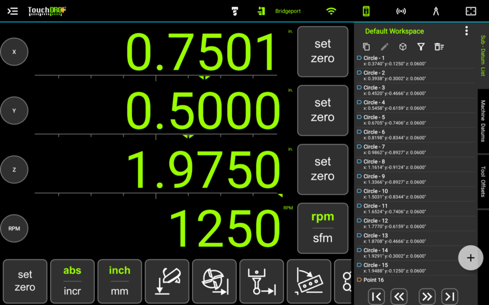
Task: Open the 3D cube view icon
Action: click(x=403, y=47)
